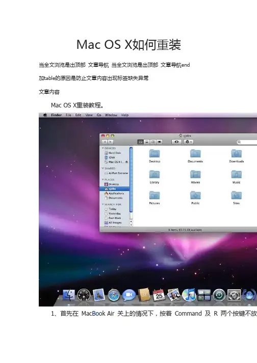The image size is (257, 363).
Task: Open the Sites folder
Action: click(237, 198)
